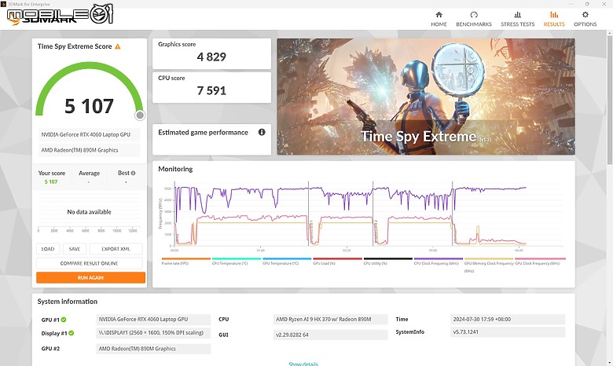This screenshot has height=366, width=613.
Task: Toggle the GPU Clock Frequency legend swatch
Action: (540, 258)
